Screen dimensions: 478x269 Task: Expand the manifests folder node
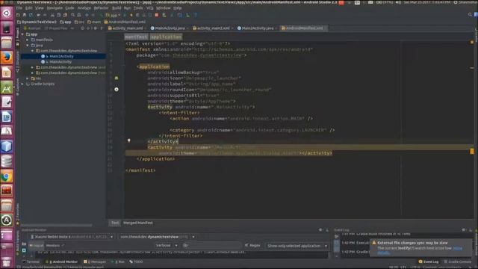pyautogui.click(x=28, y=40)
